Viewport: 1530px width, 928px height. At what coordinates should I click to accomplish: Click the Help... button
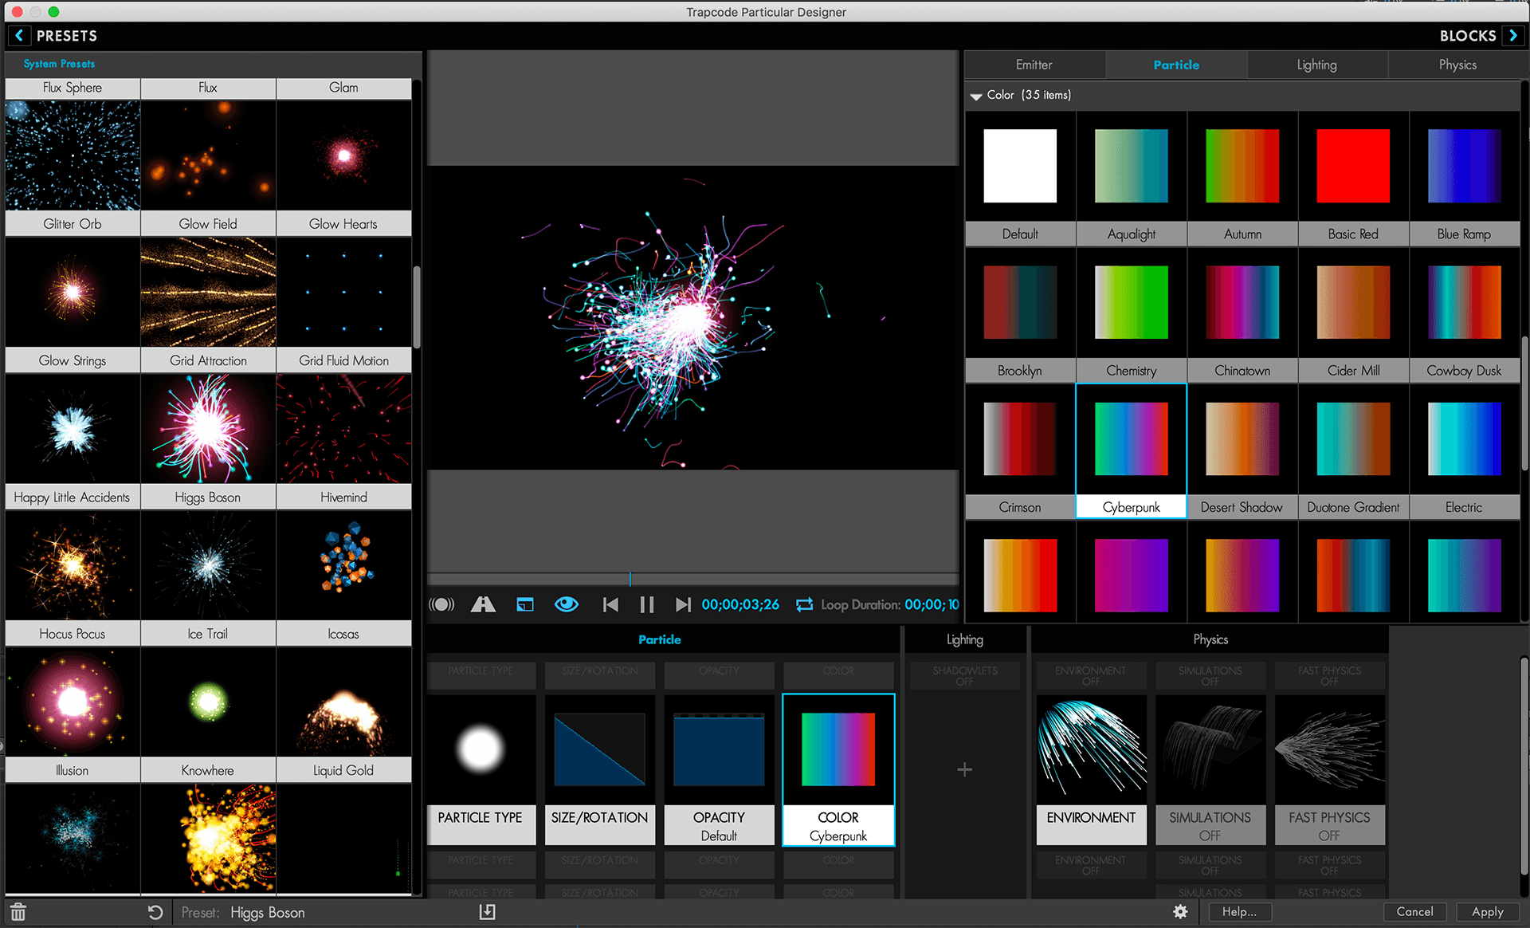click(1239, 911)
